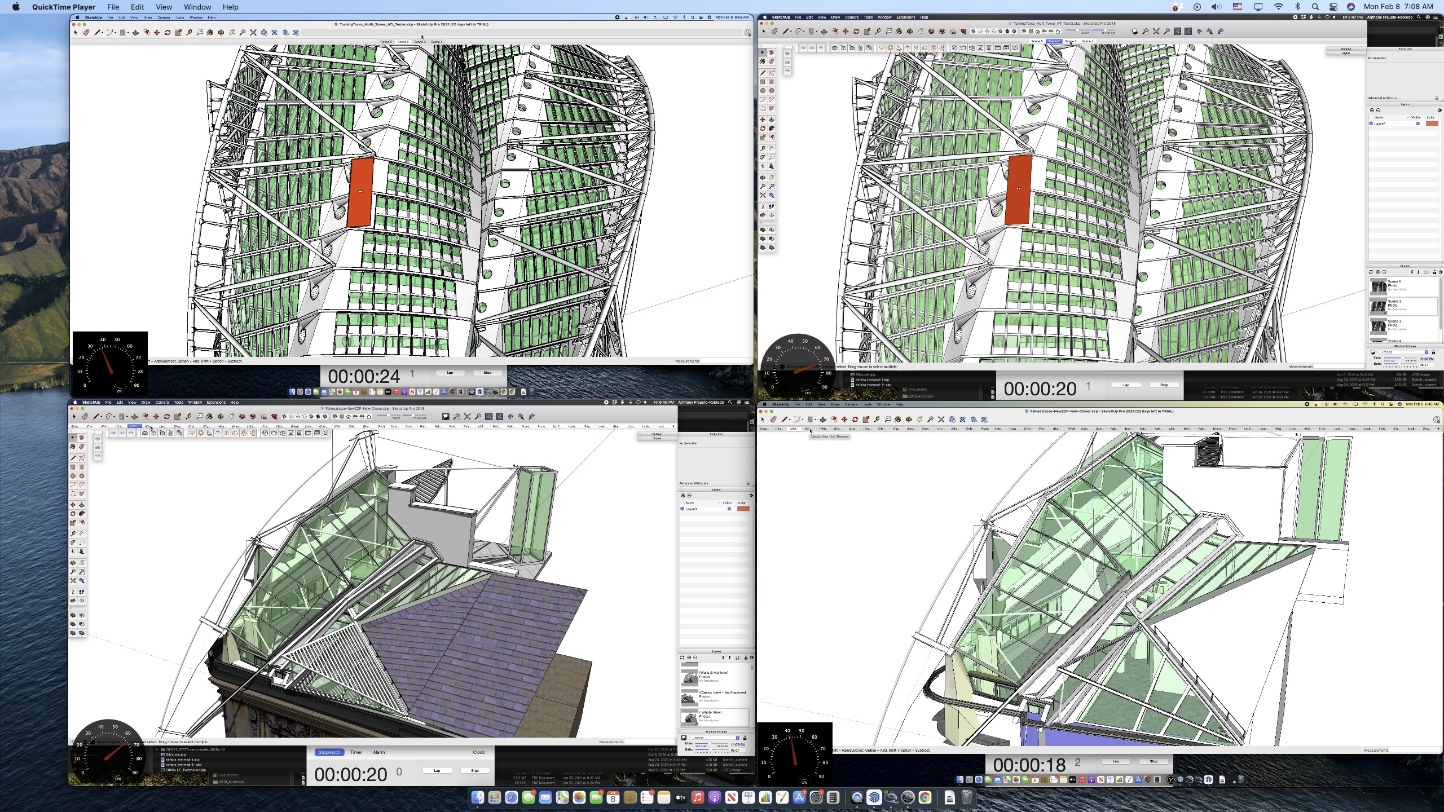Toggle Layer0 visibility checkbox in bottom-left window

pos(729,509)
